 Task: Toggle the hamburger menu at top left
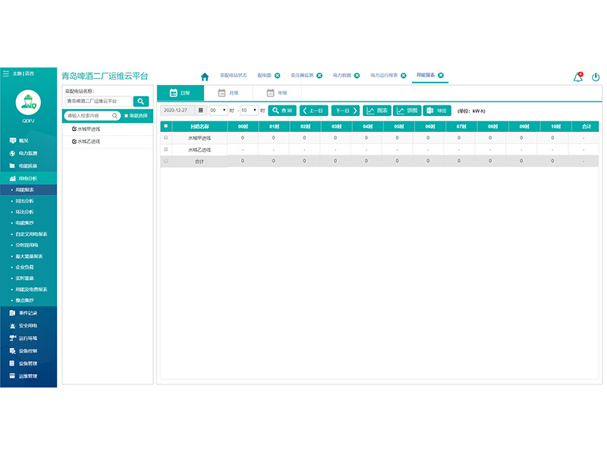pos(6,74)
